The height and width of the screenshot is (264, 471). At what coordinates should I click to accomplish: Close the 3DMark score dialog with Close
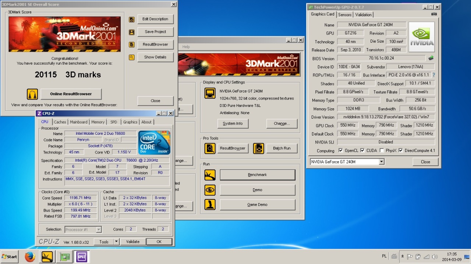click(155, 101)
